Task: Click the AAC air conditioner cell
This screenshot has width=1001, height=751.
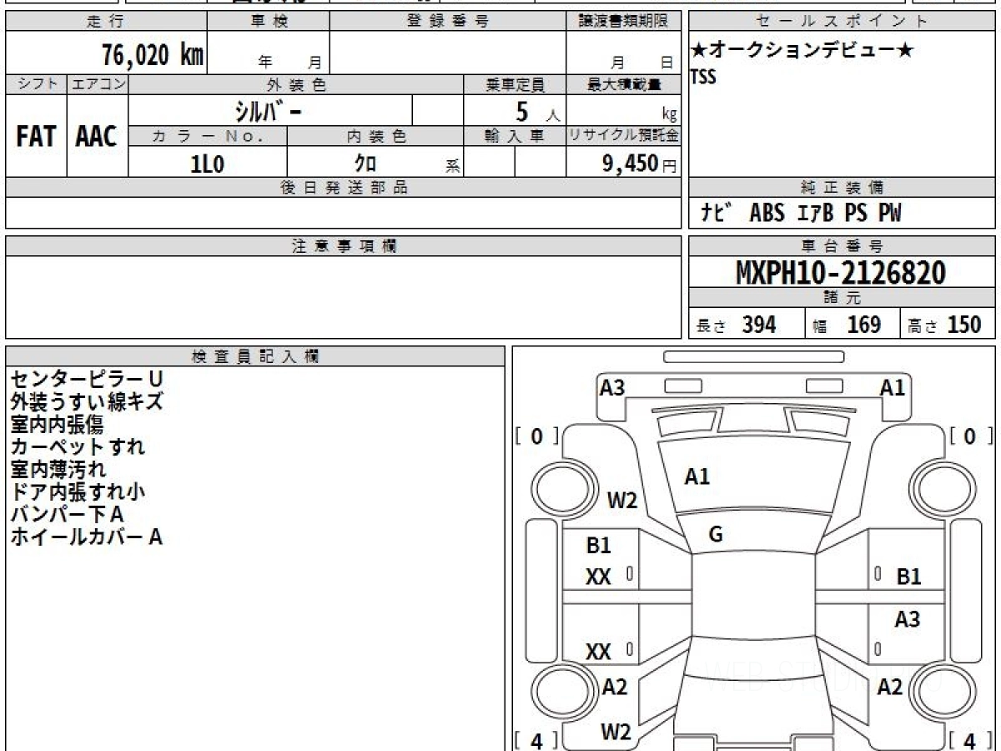Action: pyautogui.click(x=97, y=137)
